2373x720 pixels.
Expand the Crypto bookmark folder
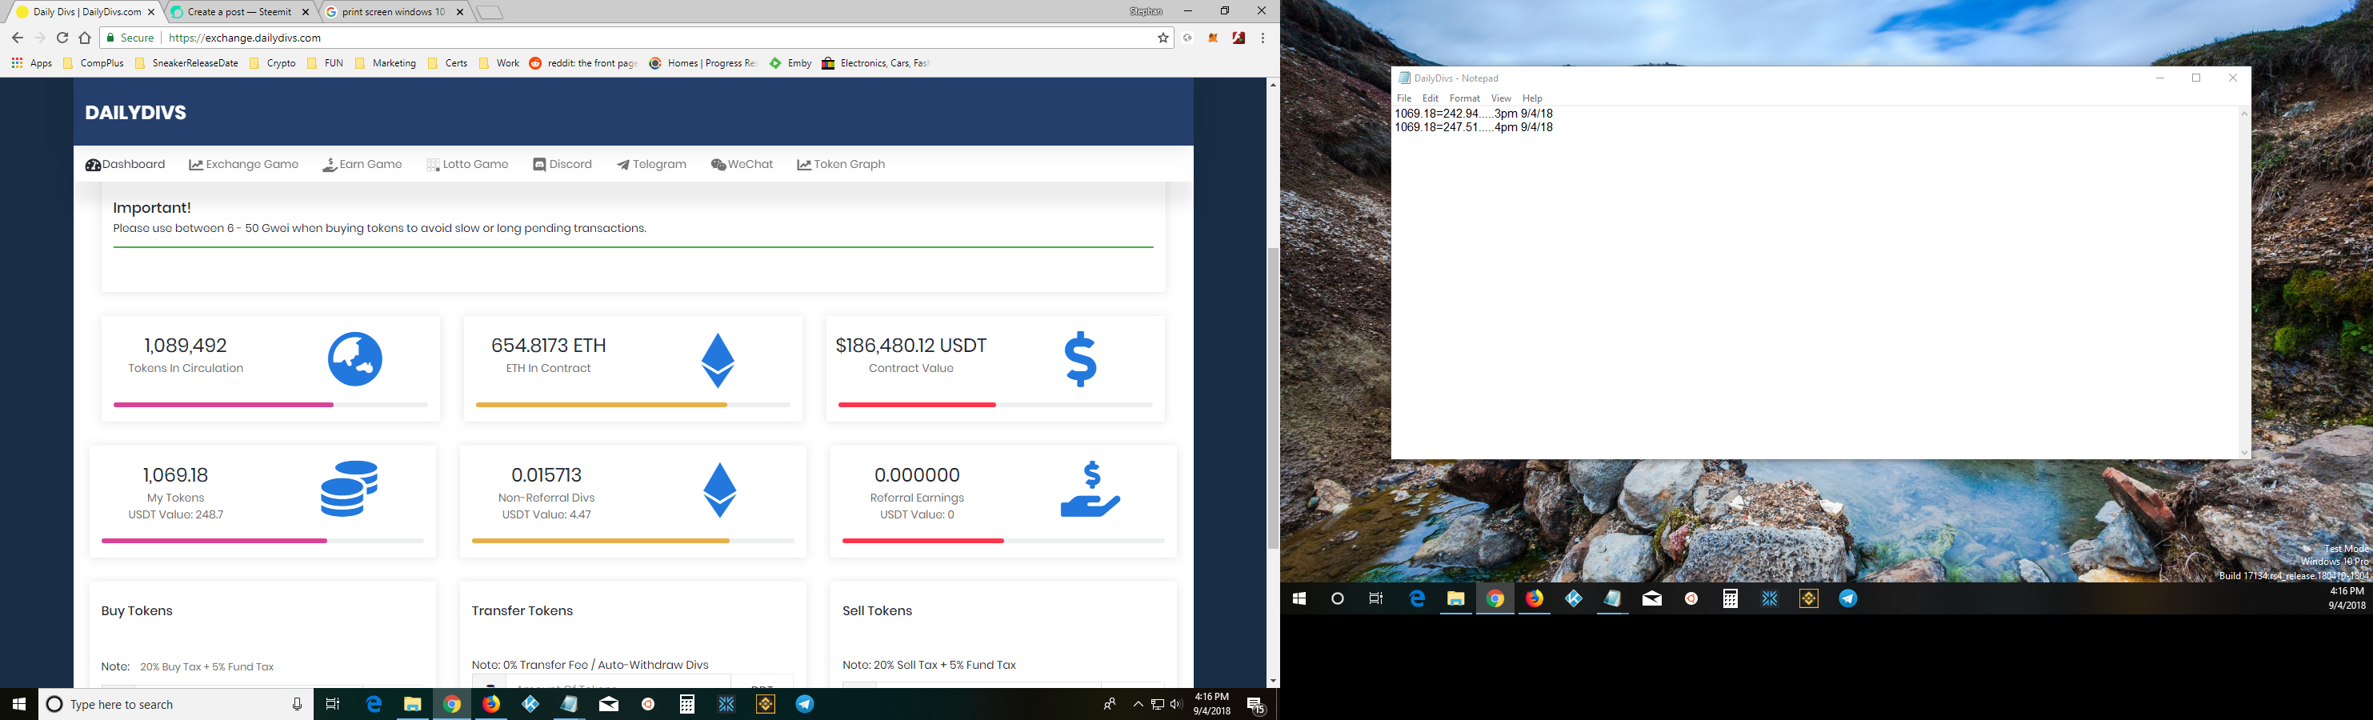point(273,63)
